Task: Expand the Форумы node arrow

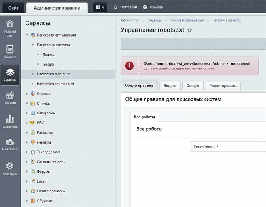Action: 27,172
